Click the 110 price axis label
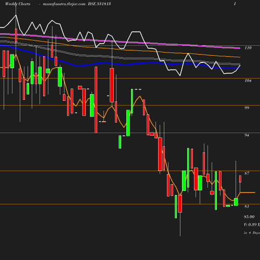Image resolution: width=260 pixels, height=260 pixels. 248,48
